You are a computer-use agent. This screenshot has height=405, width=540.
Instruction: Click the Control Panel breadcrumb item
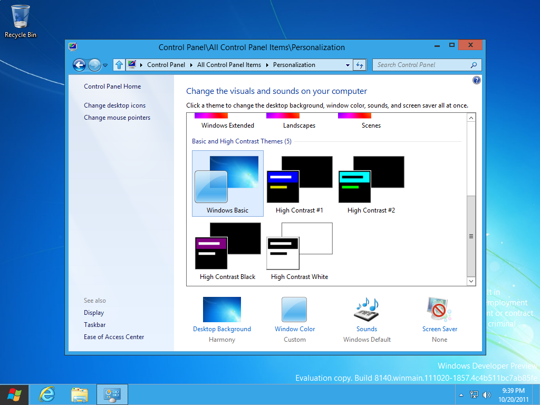166,65
